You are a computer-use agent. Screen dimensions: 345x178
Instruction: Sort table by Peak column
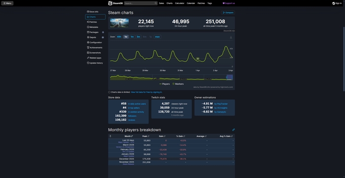(146, 136)
